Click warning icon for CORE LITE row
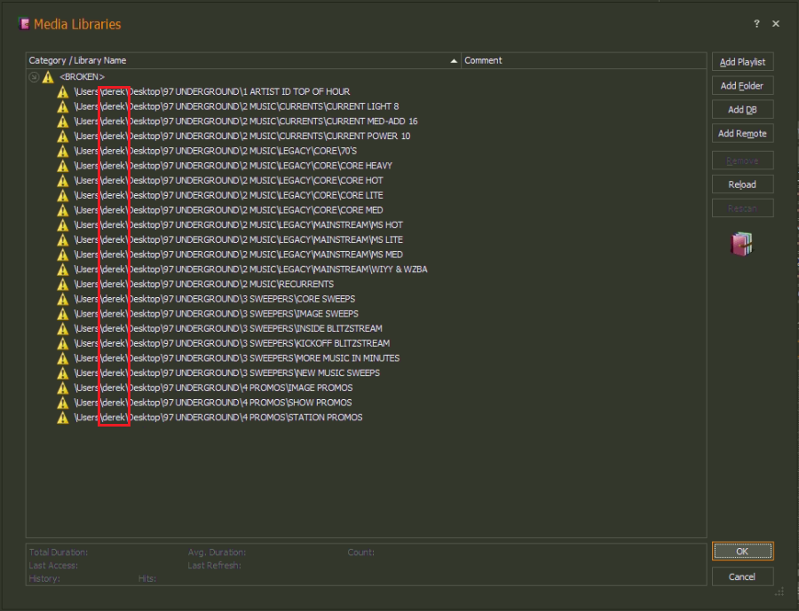This screenshot has height=611, width=799. coord(63,195)
